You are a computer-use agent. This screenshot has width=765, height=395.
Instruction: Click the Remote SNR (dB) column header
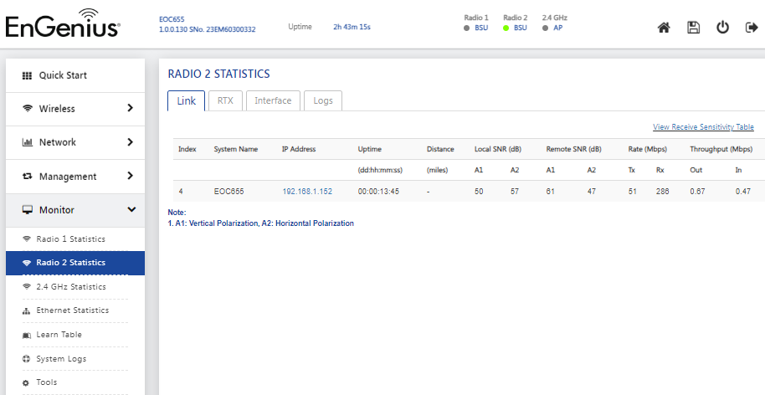click(573, 149)
